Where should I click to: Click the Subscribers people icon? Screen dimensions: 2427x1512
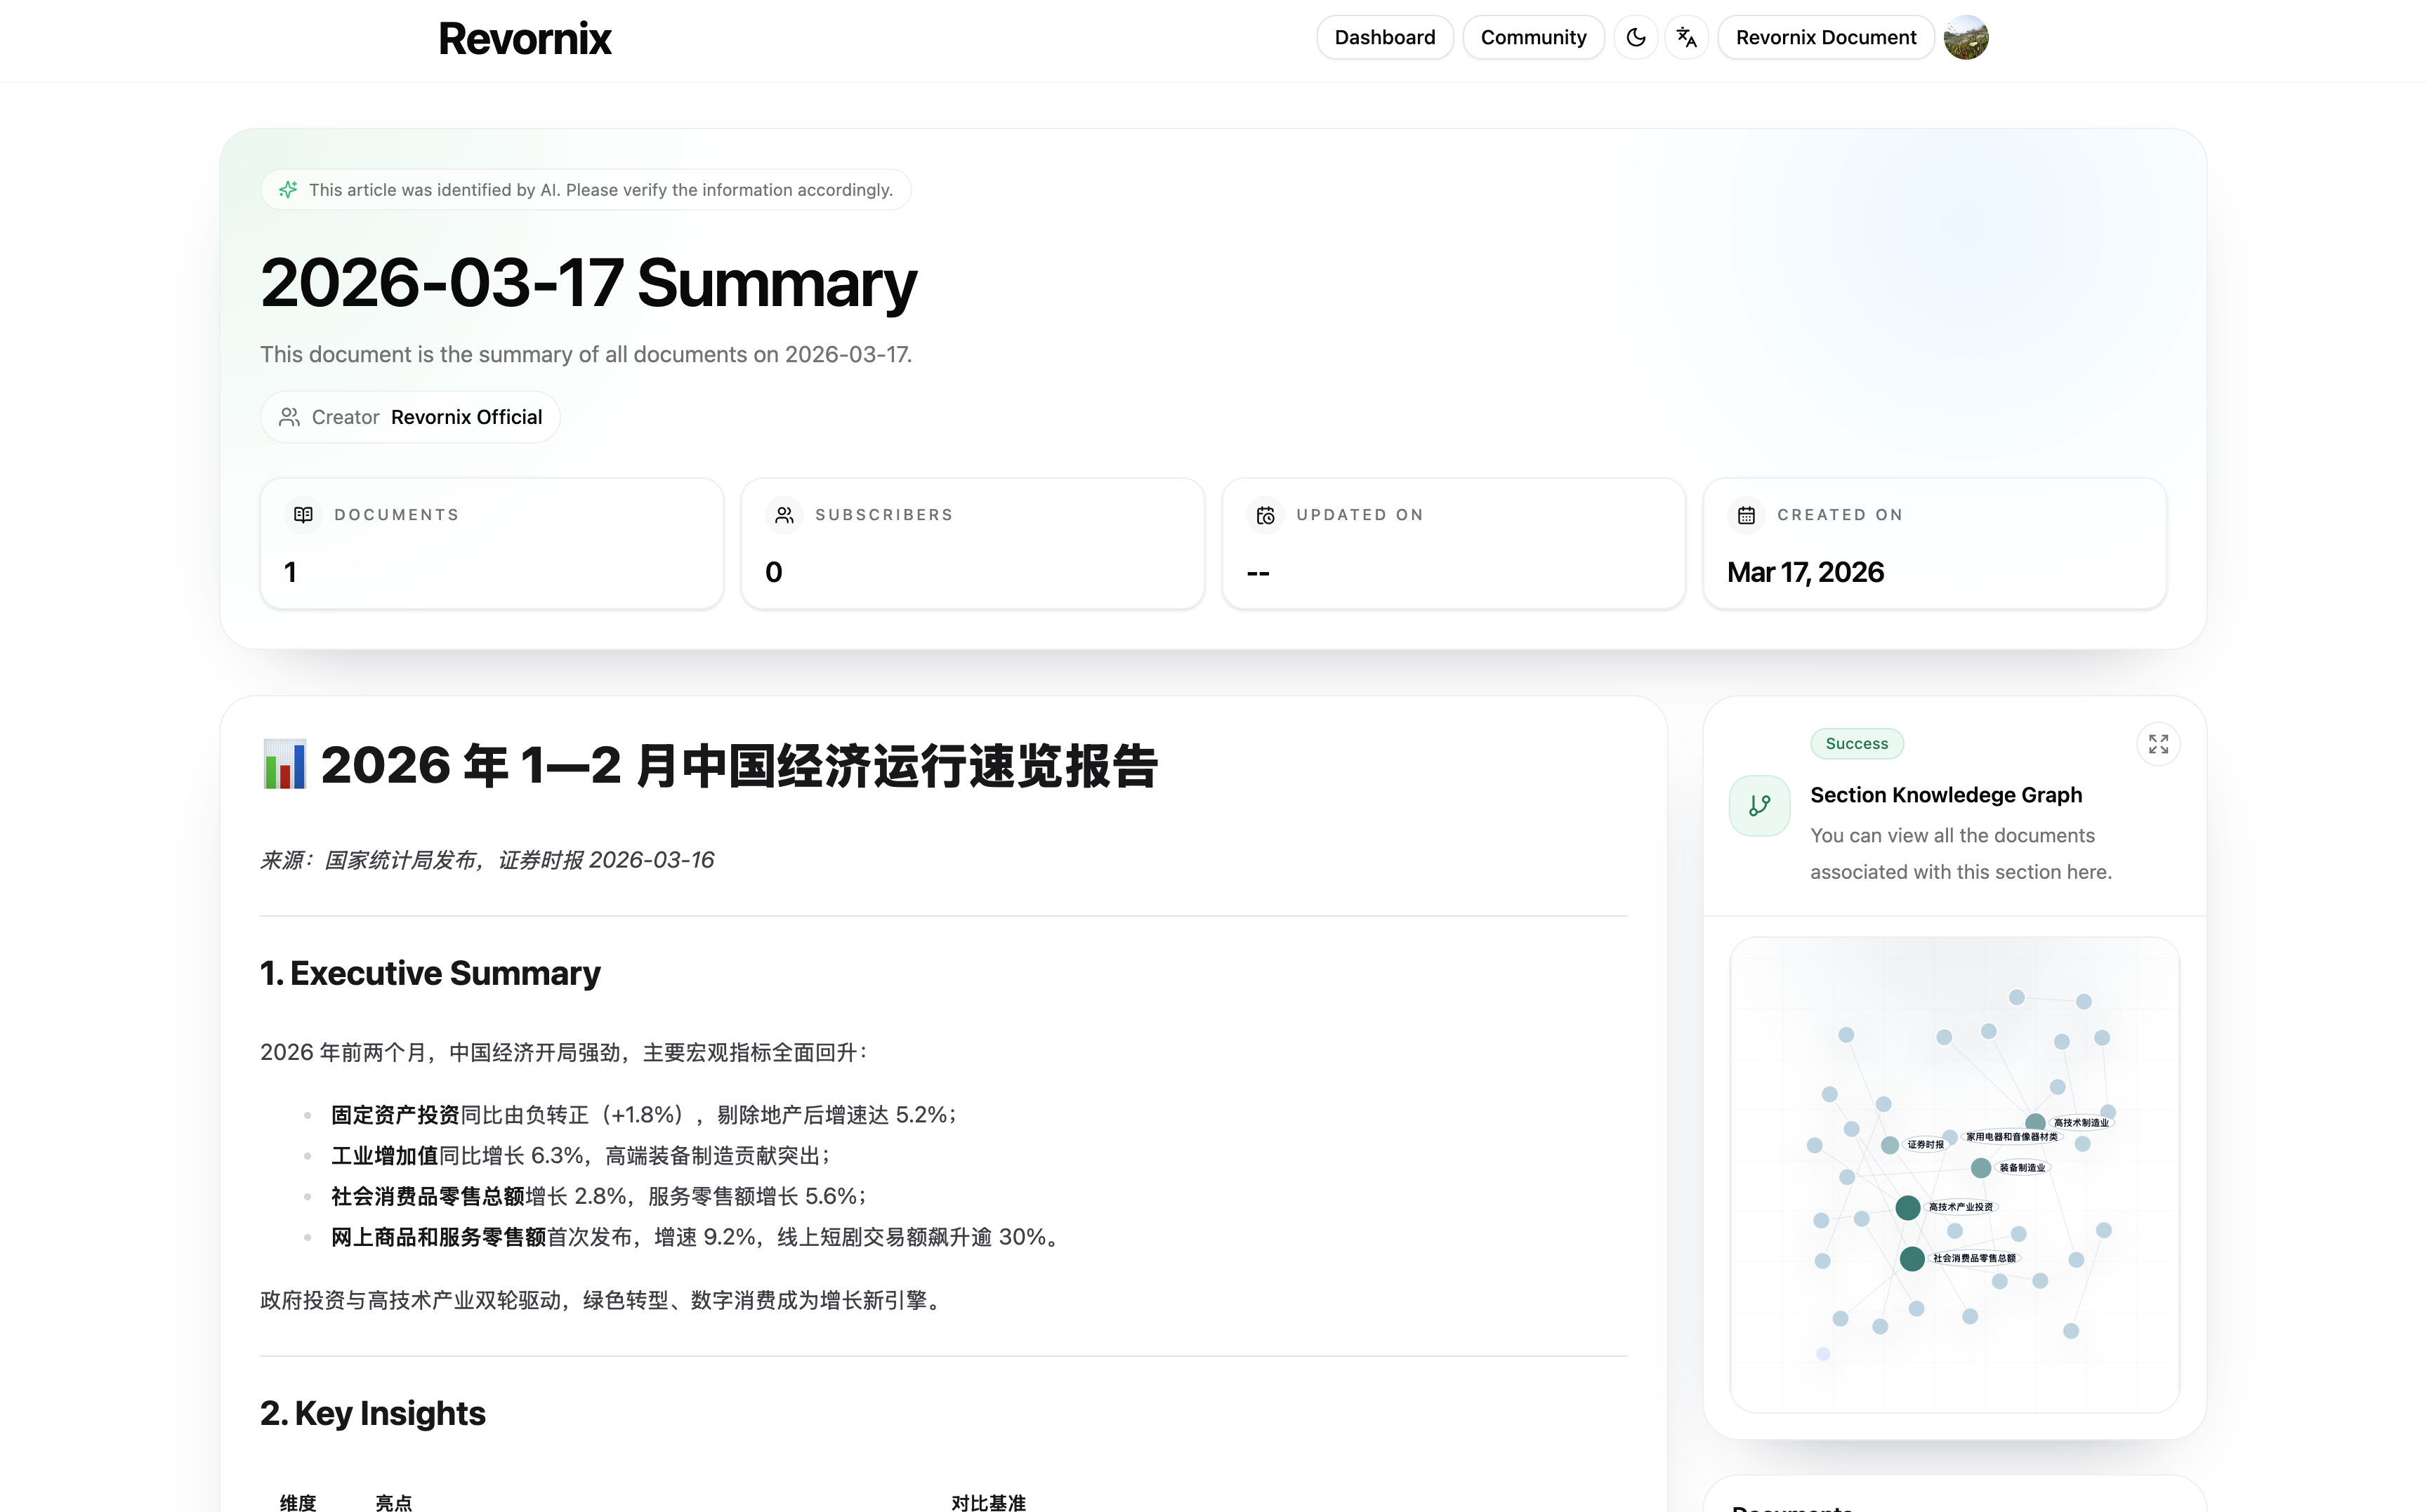click(784, 515)
